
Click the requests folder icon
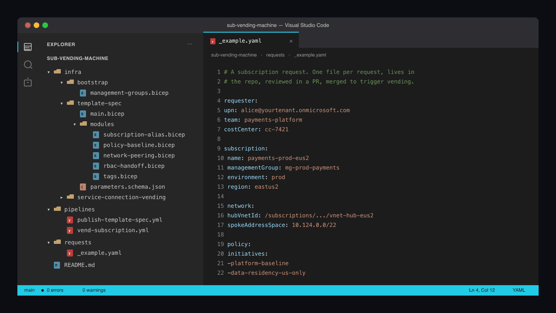click(x=57, y=242)
